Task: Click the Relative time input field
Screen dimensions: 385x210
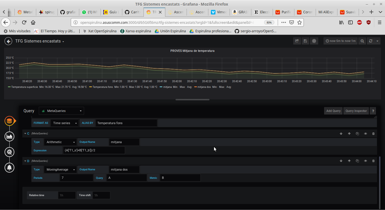Action: click(67, 195)
